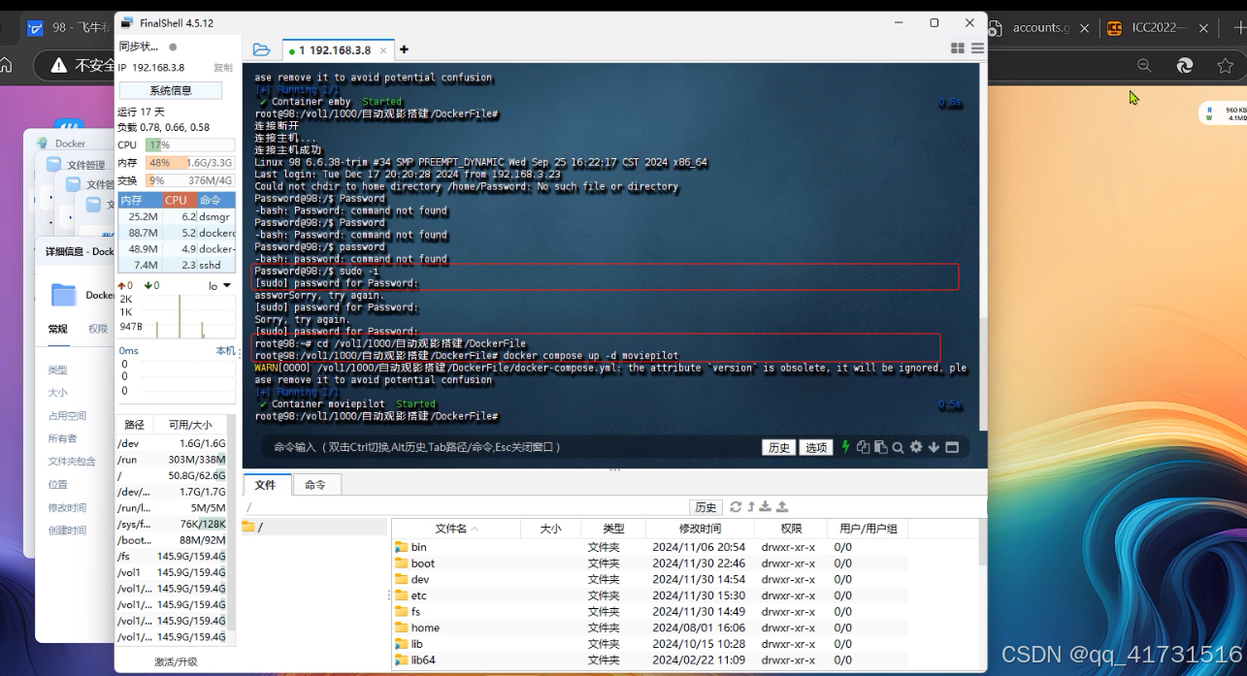Select the dev folder row
The width and height of the screenshot is (1247, 676).
(651, 579)
